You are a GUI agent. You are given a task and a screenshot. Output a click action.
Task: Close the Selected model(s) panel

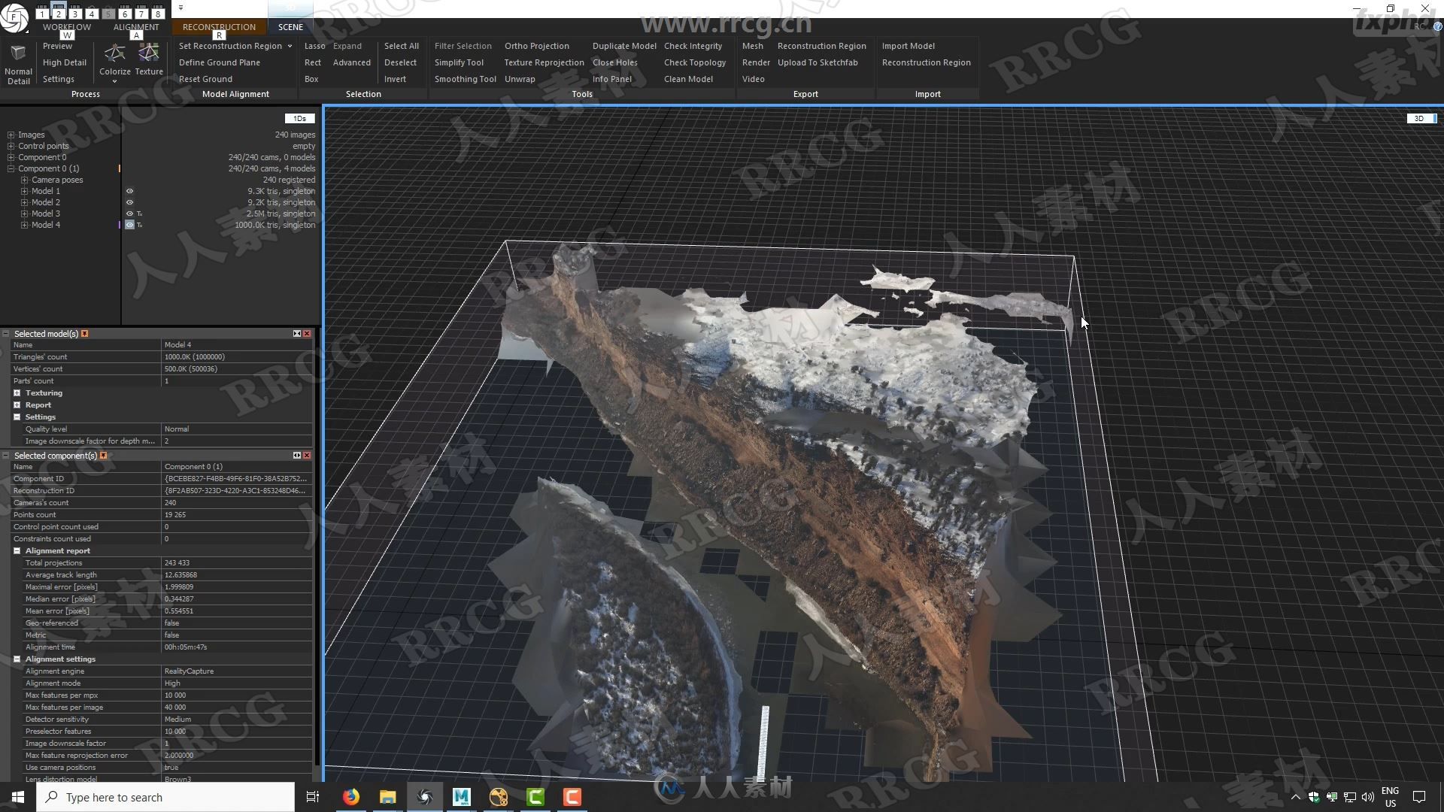coord(307,334)
